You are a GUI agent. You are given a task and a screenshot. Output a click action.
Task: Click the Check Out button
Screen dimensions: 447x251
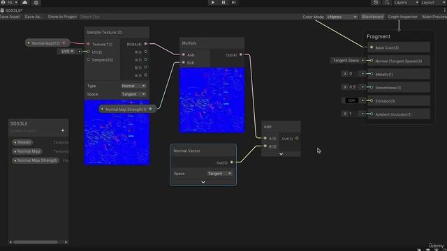[89, 17]
